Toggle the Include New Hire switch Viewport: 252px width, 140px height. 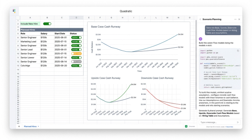click(47, 24)
